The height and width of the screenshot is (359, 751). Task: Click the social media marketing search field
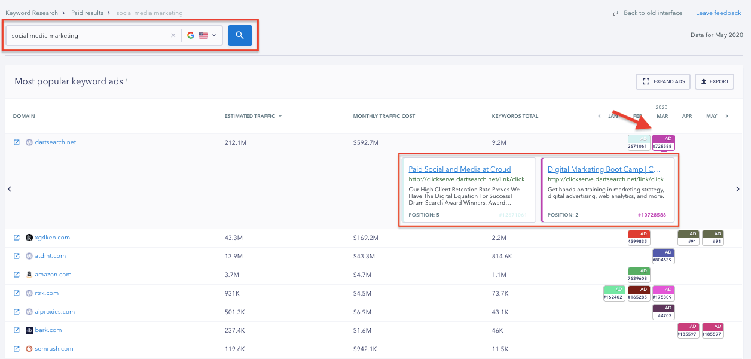pos(87,35)
